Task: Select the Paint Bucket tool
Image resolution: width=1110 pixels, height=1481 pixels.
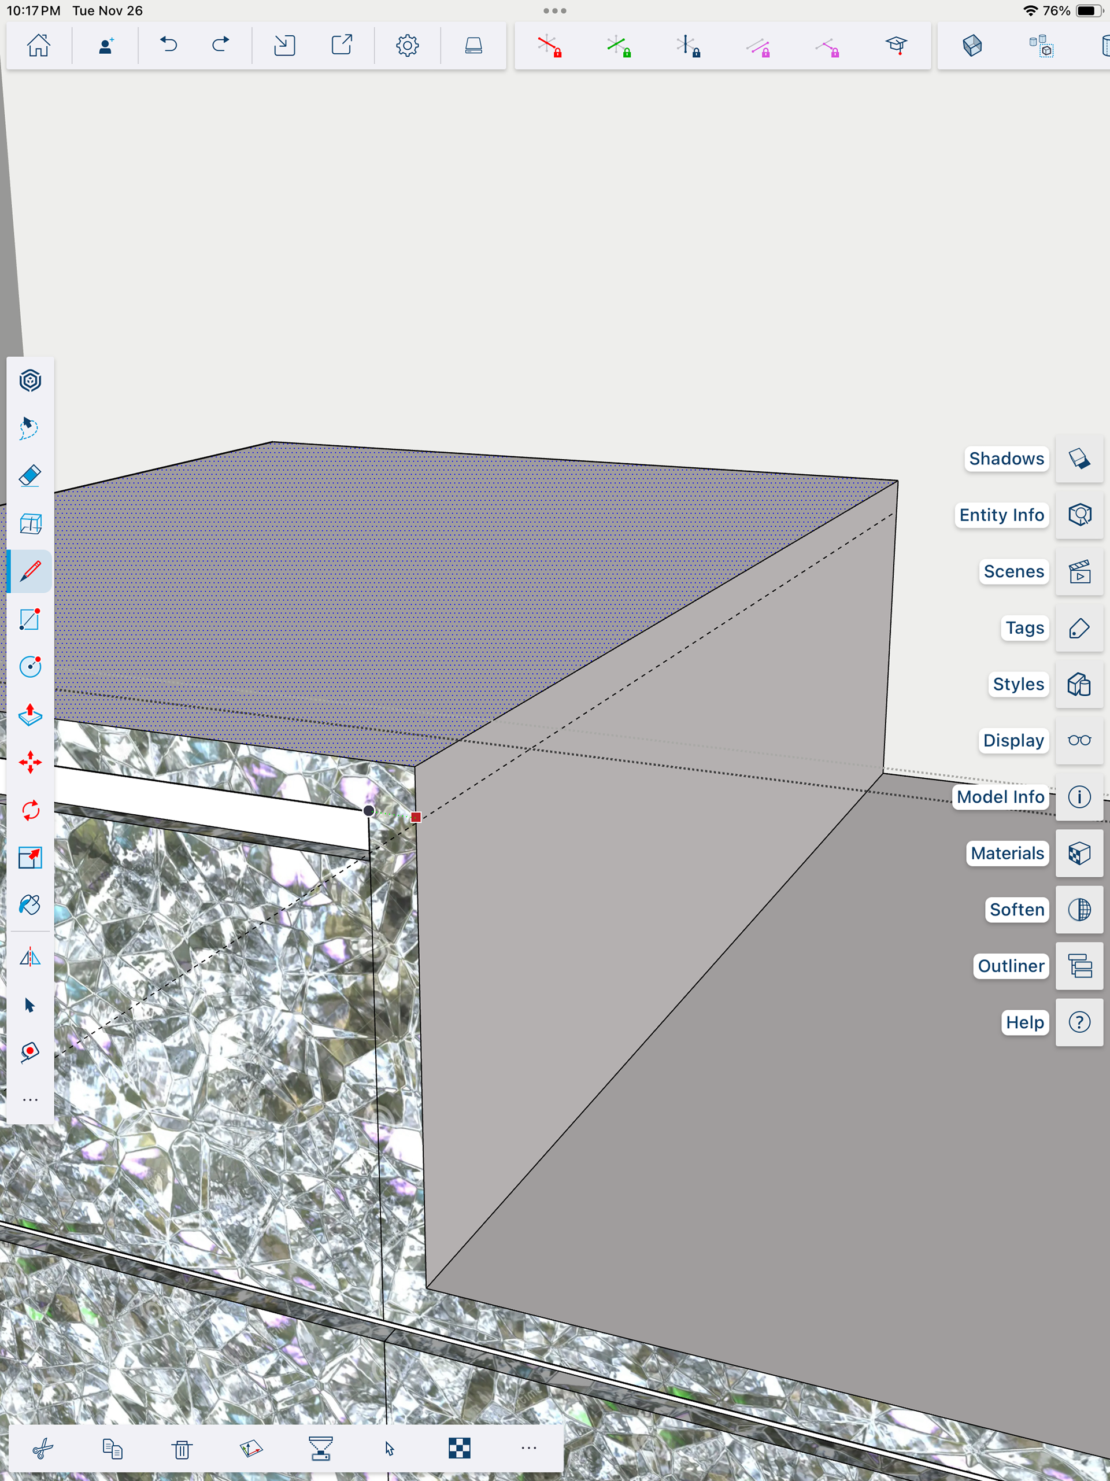Action: 30,905
